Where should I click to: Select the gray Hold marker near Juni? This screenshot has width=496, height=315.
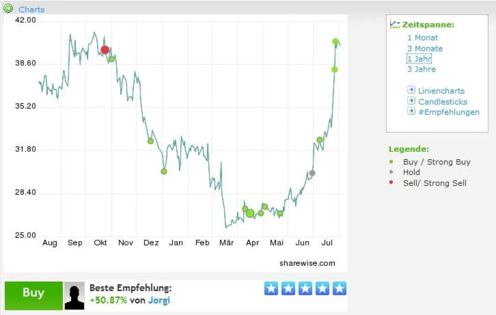click(313, 174)
